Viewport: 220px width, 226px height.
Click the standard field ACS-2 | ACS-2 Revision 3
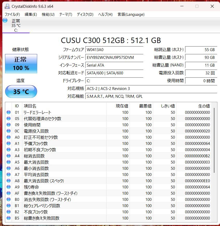(x=151, y=88)
